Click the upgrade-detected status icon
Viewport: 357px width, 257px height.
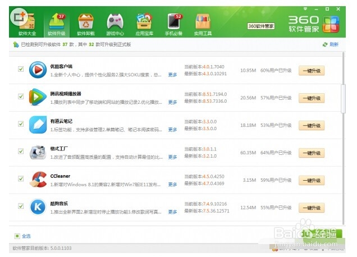coord(16,45)
